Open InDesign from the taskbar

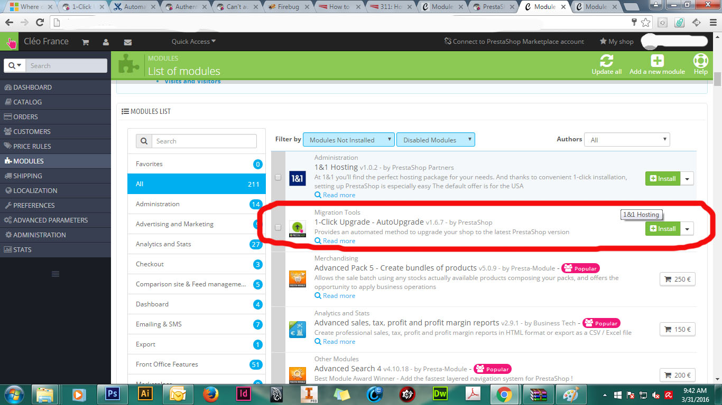pos(244,394)
